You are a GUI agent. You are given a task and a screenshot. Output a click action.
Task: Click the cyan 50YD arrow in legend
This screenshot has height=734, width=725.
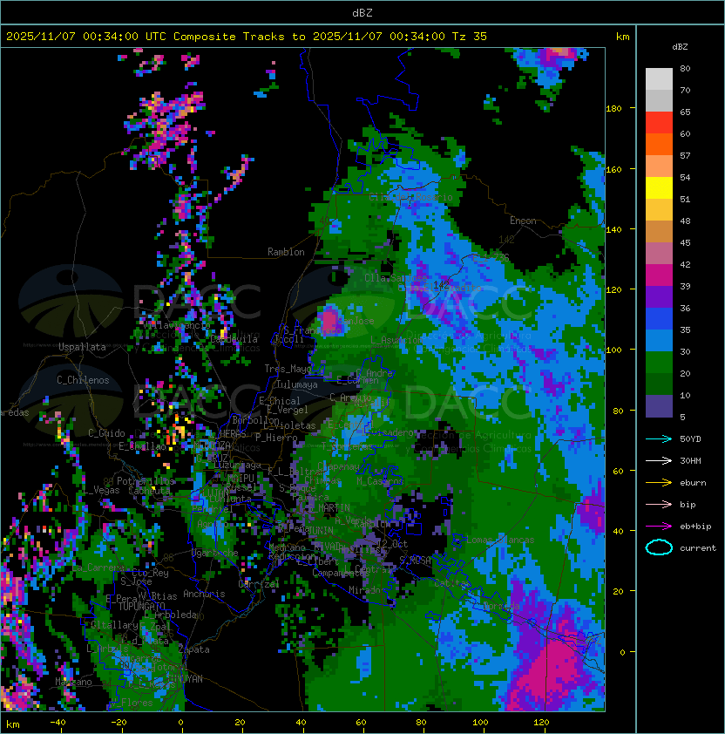point(659,439)
